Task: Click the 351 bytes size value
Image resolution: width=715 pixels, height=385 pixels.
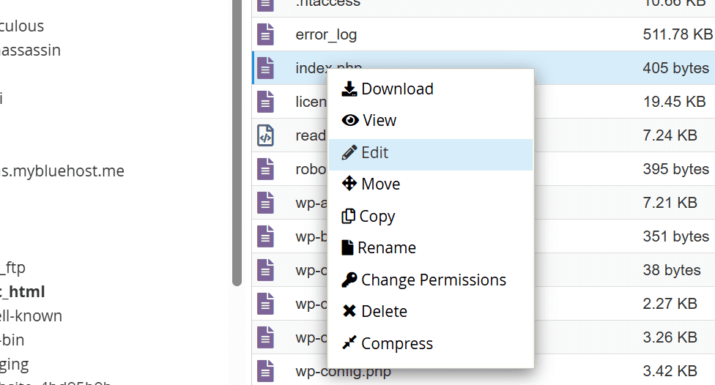Action: click(x=675, y=236)
